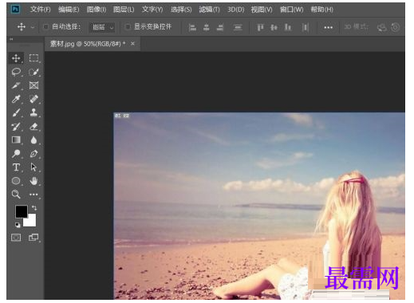
Task: Align top edges in options bar
Action: (x=260, y=27)
